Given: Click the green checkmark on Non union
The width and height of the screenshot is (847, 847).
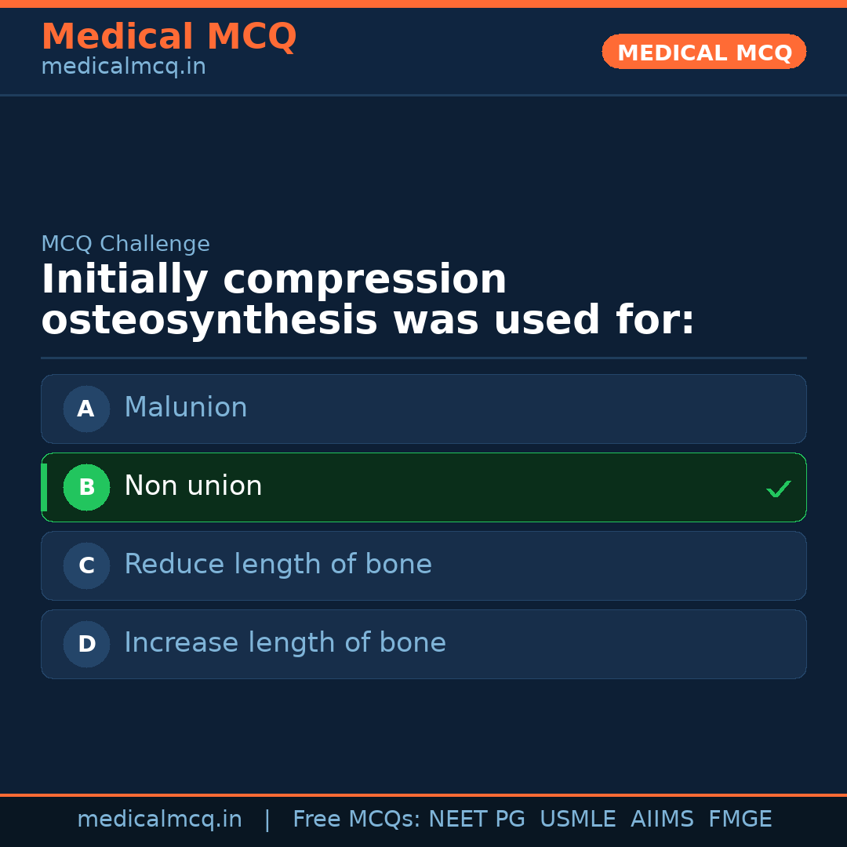Looking at the screenshot, I should click(x=778, y=489).
